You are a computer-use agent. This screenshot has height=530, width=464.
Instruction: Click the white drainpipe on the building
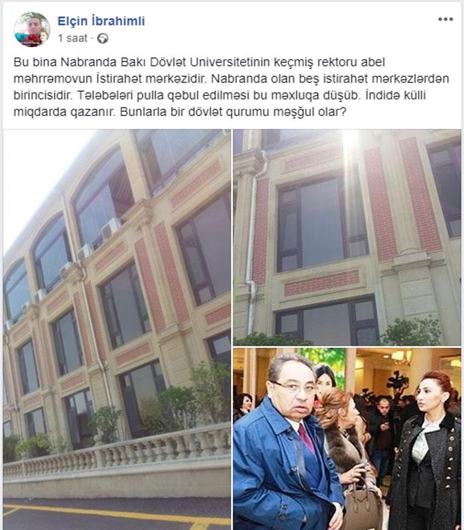[x=252, y=243]
